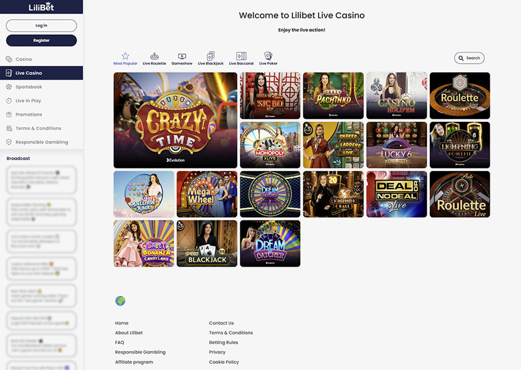Select Casino in the sidebar
This screenshot has width=521, height=370.
pos(24,59)
